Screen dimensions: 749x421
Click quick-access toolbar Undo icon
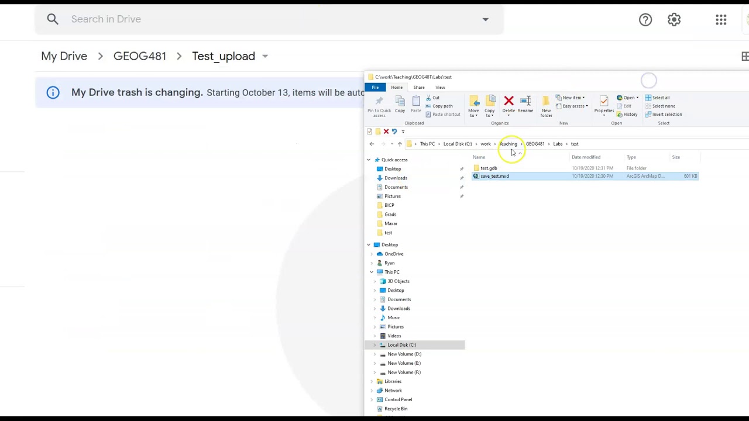click(394, 132)
